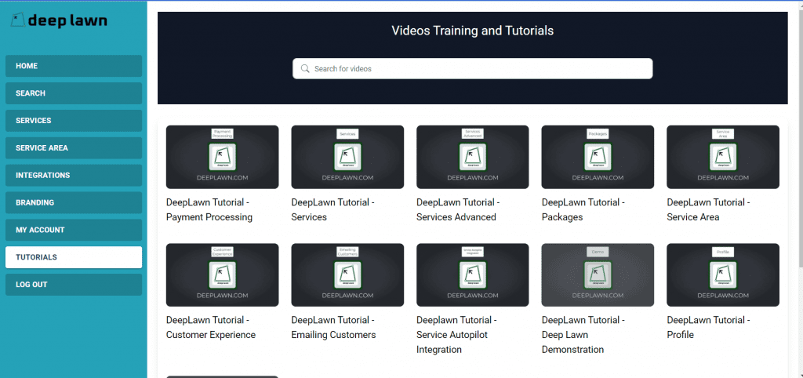The height and width of the screenshot is (378, 803).
Task: Focus the Search for videos field
Action: [x=472, y=69]
